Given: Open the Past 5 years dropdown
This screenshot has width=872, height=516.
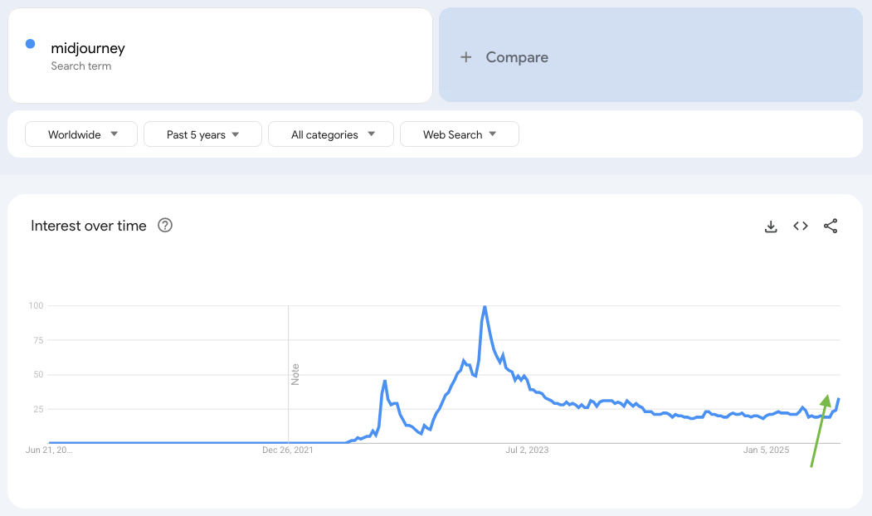Looking at the screenshot, I should tap(202, 134).
